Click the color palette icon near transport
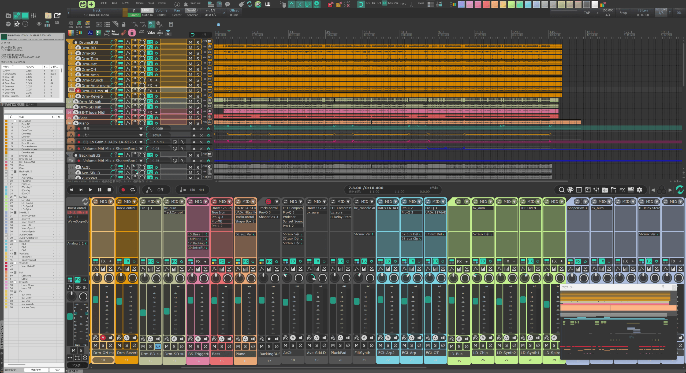This screenshot has height=373, width=686. (x=570, y=190)
